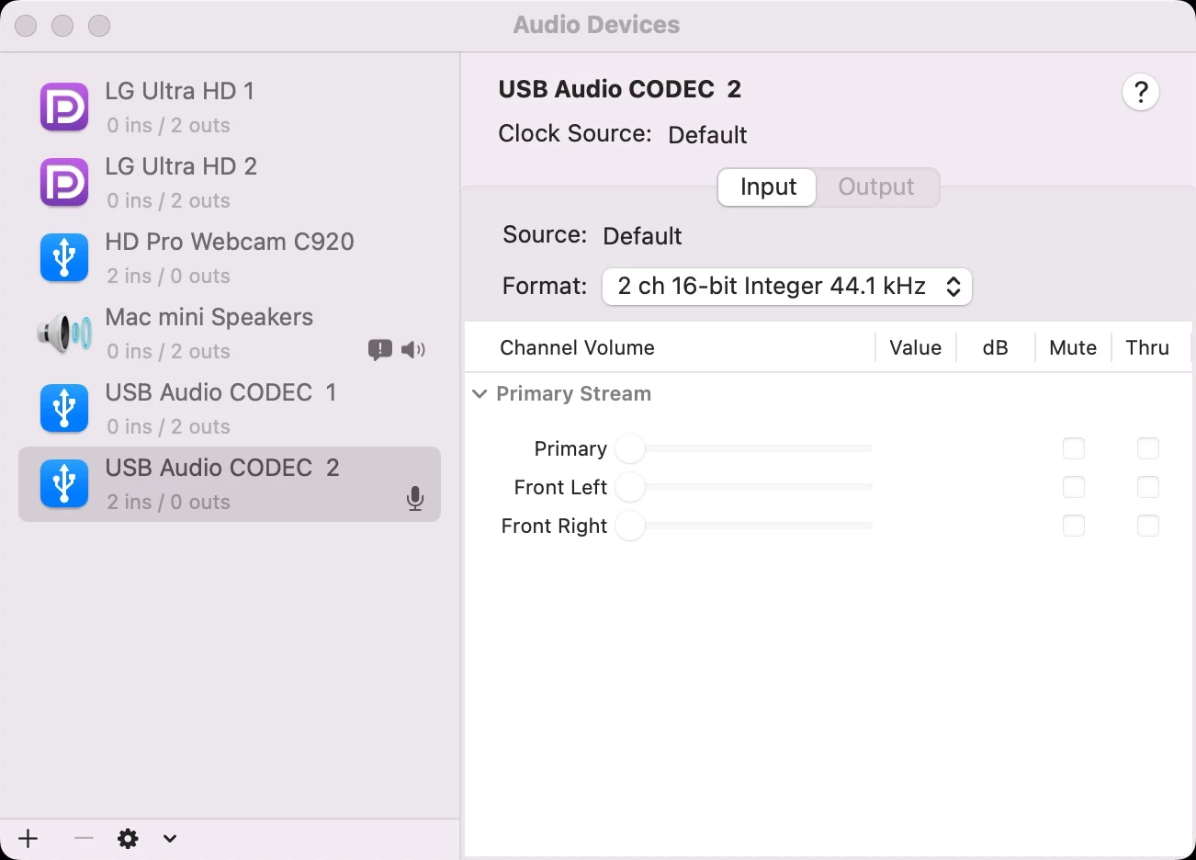
Task: Open the chevron menu beside the gear
Action: tap(169, 838)
